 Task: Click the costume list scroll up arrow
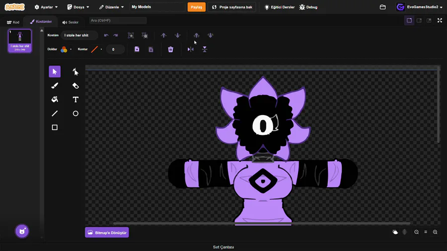[x=42, y=30]
